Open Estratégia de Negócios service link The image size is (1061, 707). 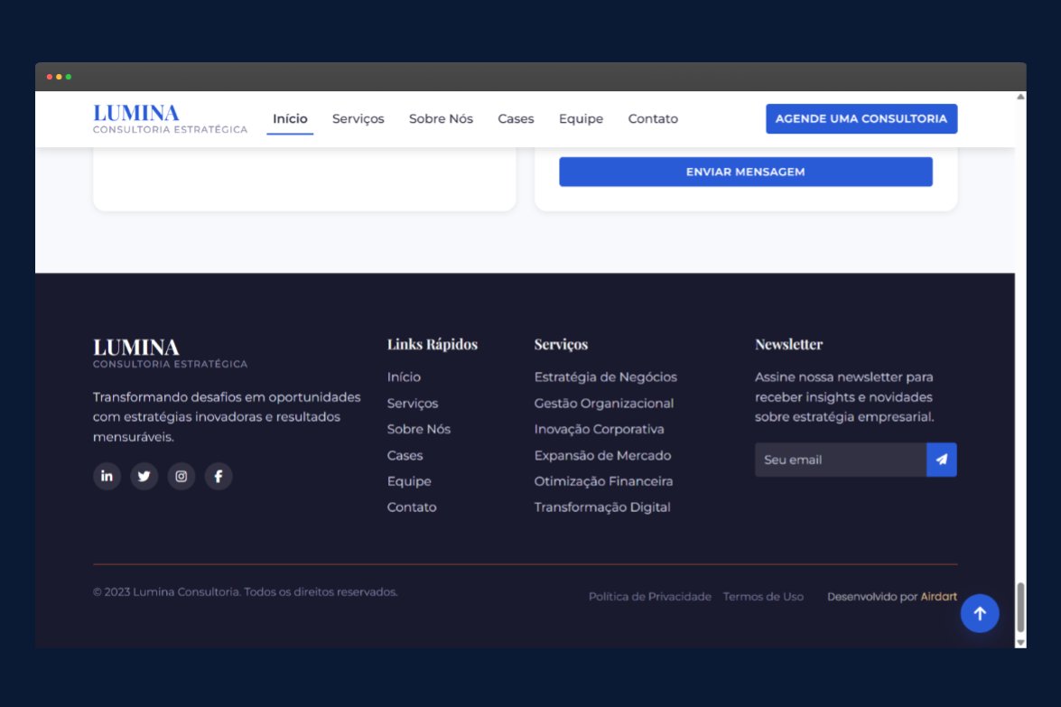pyautogui.click(x=603, y=377)
